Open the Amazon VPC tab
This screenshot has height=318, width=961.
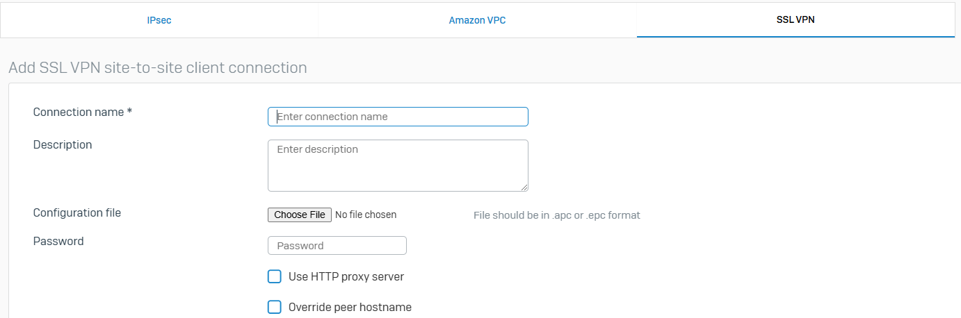click(x=477, y=20)
